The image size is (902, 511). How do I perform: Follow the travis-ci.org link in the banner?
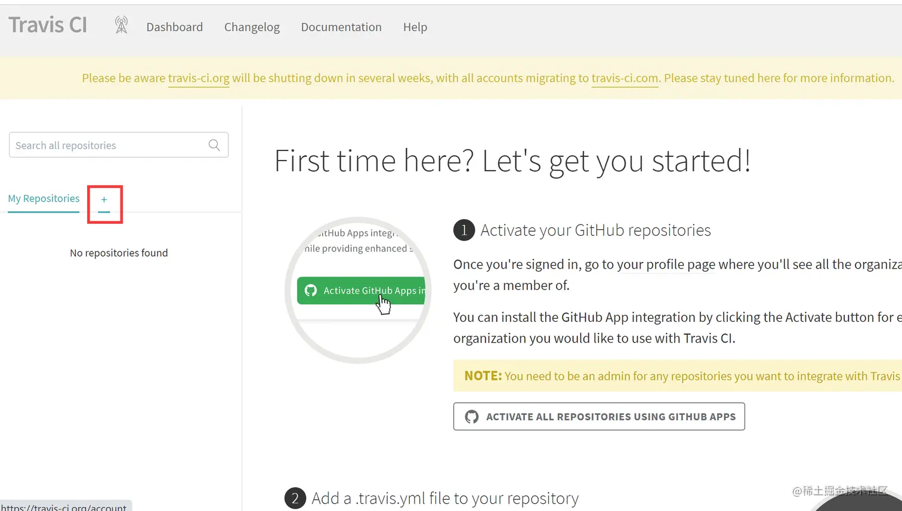199,78
